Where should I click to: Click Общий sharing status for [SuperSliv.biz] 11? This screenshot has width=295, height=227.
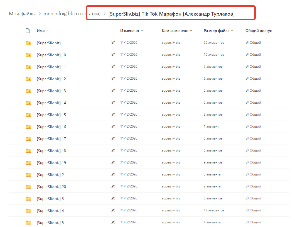(253, 67)
